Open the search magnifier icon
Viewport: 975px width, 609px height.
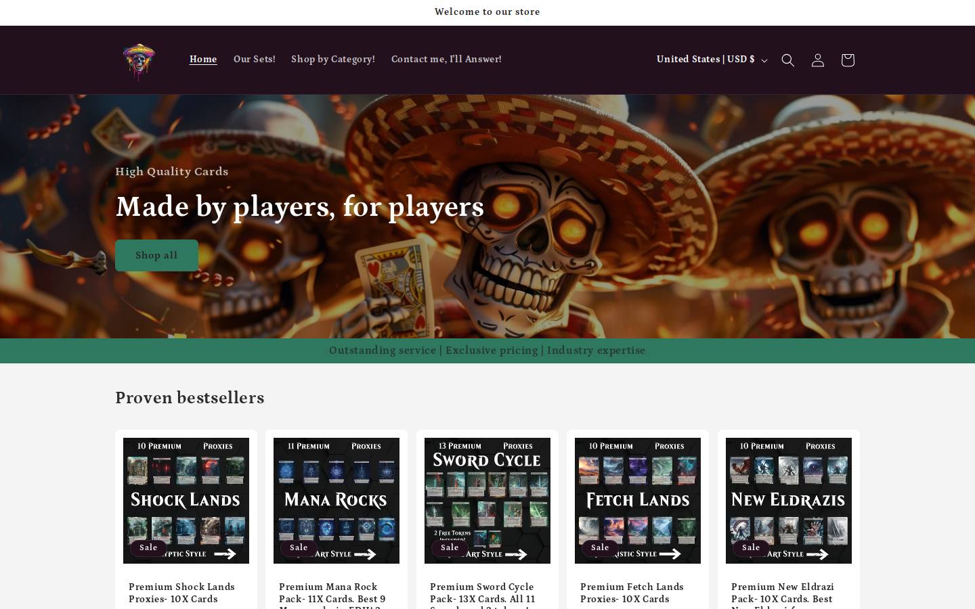787,60
